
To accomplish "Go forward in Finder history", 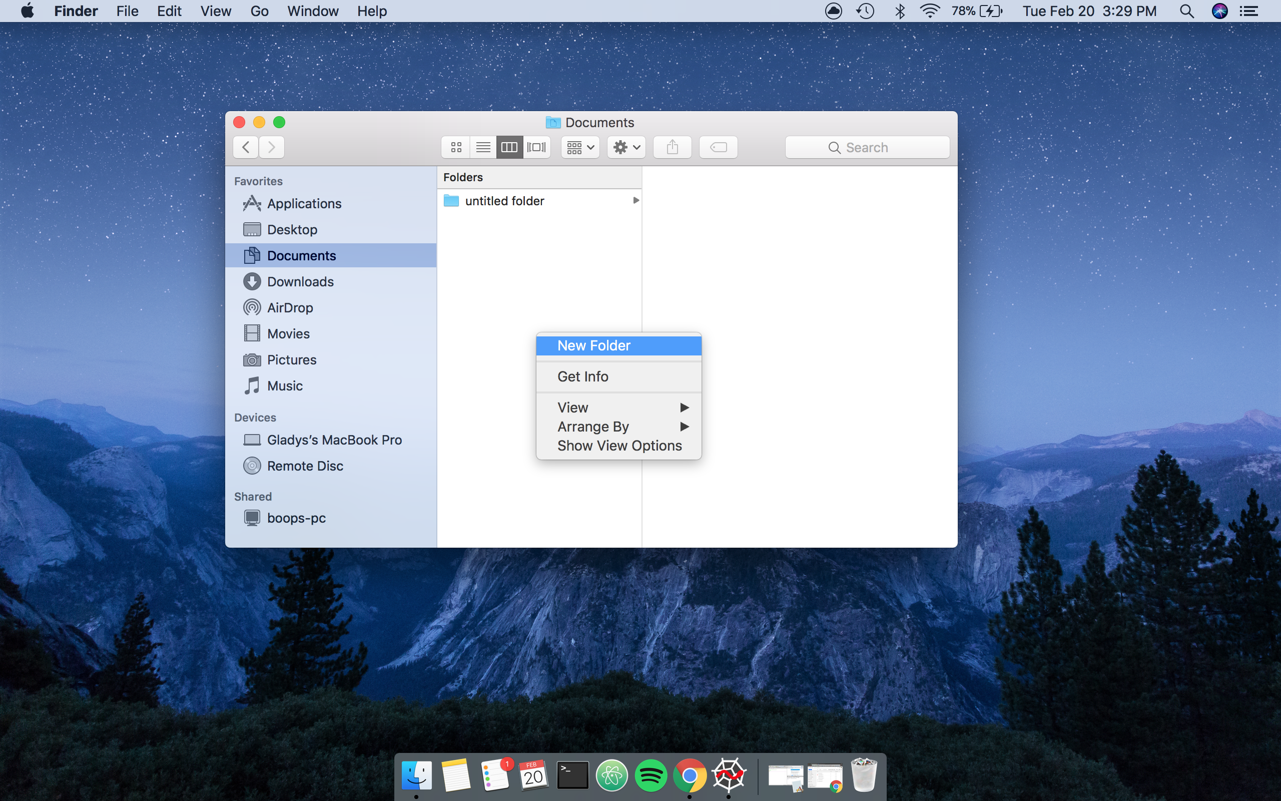I will pos(272,147).
